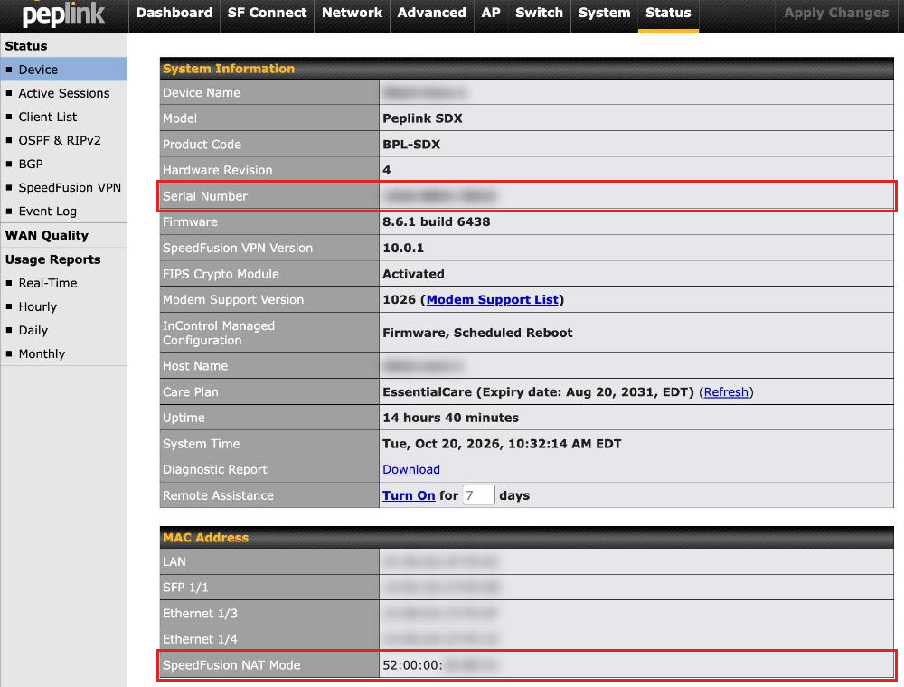Select Device in the Status sidebar
This screenshot has height=687, width=904.
pos(63,70)
